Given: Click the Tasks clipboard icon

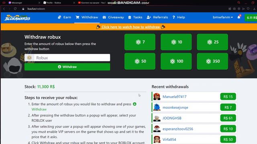Looking at the screenshot, I should (130, 17).
